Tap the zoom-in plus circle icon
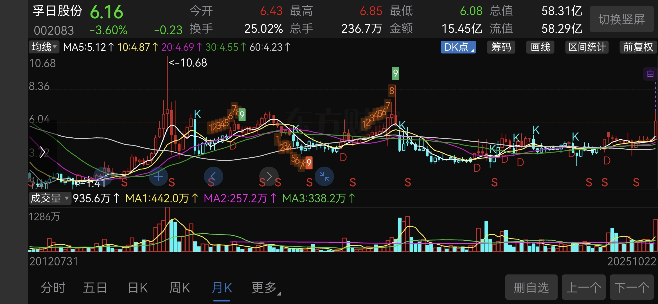Viewport: 658px width, 304px height. [158, 176]
